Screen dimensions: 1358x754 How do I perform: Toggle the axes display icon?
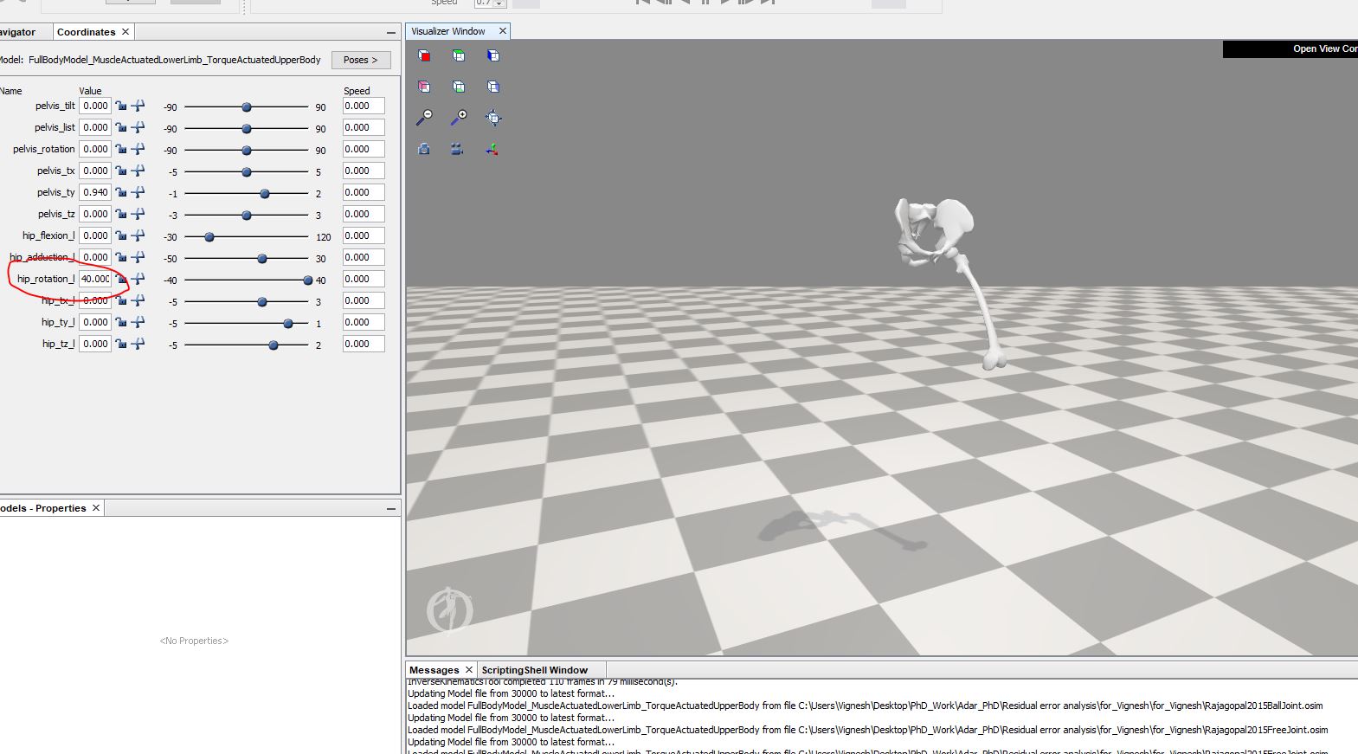point(492,149)
